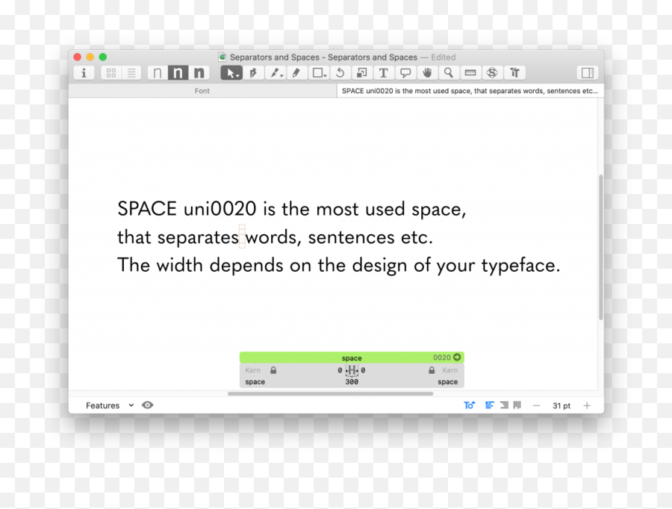
Task: Select the Scale tool
Action: [361, 73]
